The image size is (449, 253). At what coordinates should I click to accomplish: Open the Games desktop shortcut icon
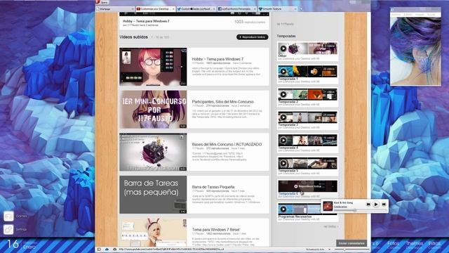pos(8,216)
